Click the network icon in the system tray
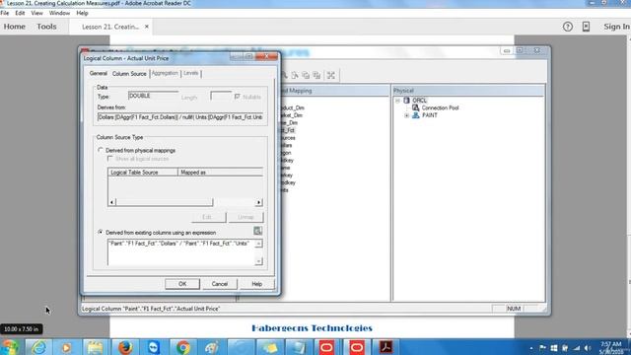The width and height of the screenshot is (631, 355). (576, 348)
